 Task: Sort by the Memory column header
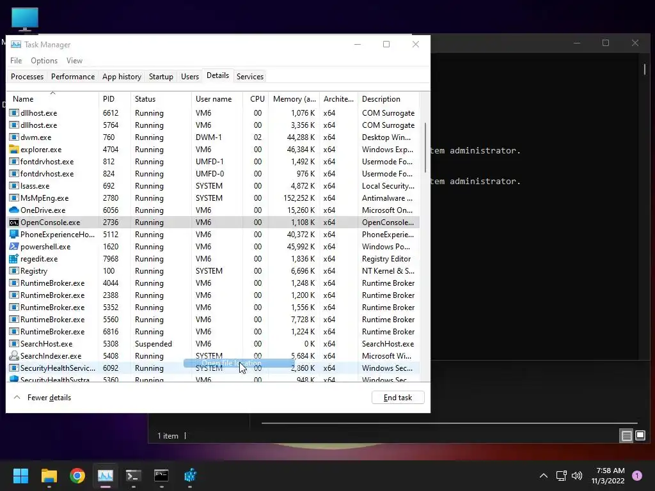pyautogui.click(x=294, y=99)
